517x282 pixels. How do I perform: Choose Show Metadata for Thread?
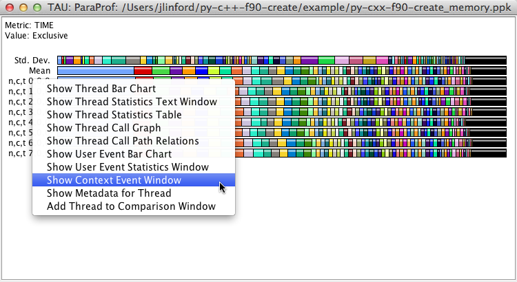[108, 193]
